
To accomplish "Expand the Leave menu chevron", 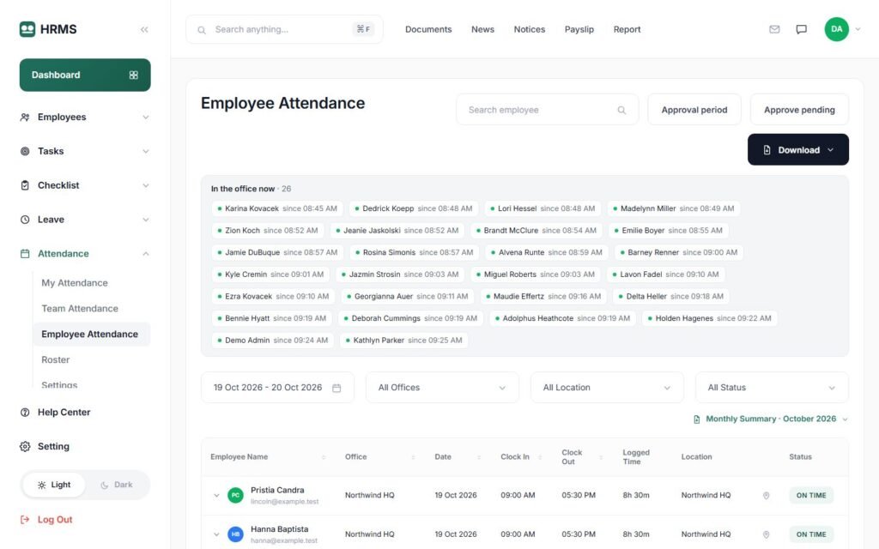I will tap(146, 220).
